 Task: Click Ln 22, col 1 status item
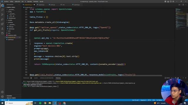coord(136,100)
